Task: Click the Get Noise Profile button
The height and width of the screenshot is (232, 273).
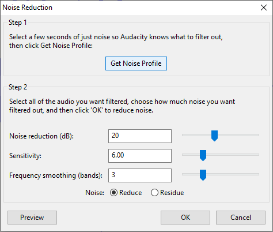Action: [136, 63]
